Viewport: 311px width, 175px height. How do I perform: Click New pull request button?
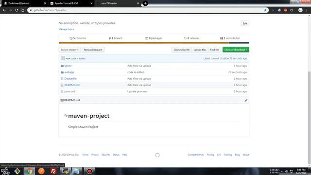93,50
